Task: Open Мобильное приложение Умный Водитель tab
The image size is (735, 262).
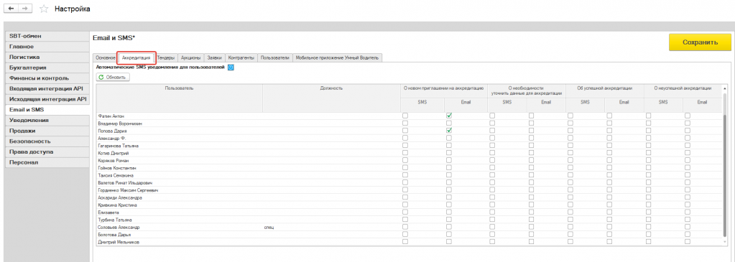Action: coord(338,57)
